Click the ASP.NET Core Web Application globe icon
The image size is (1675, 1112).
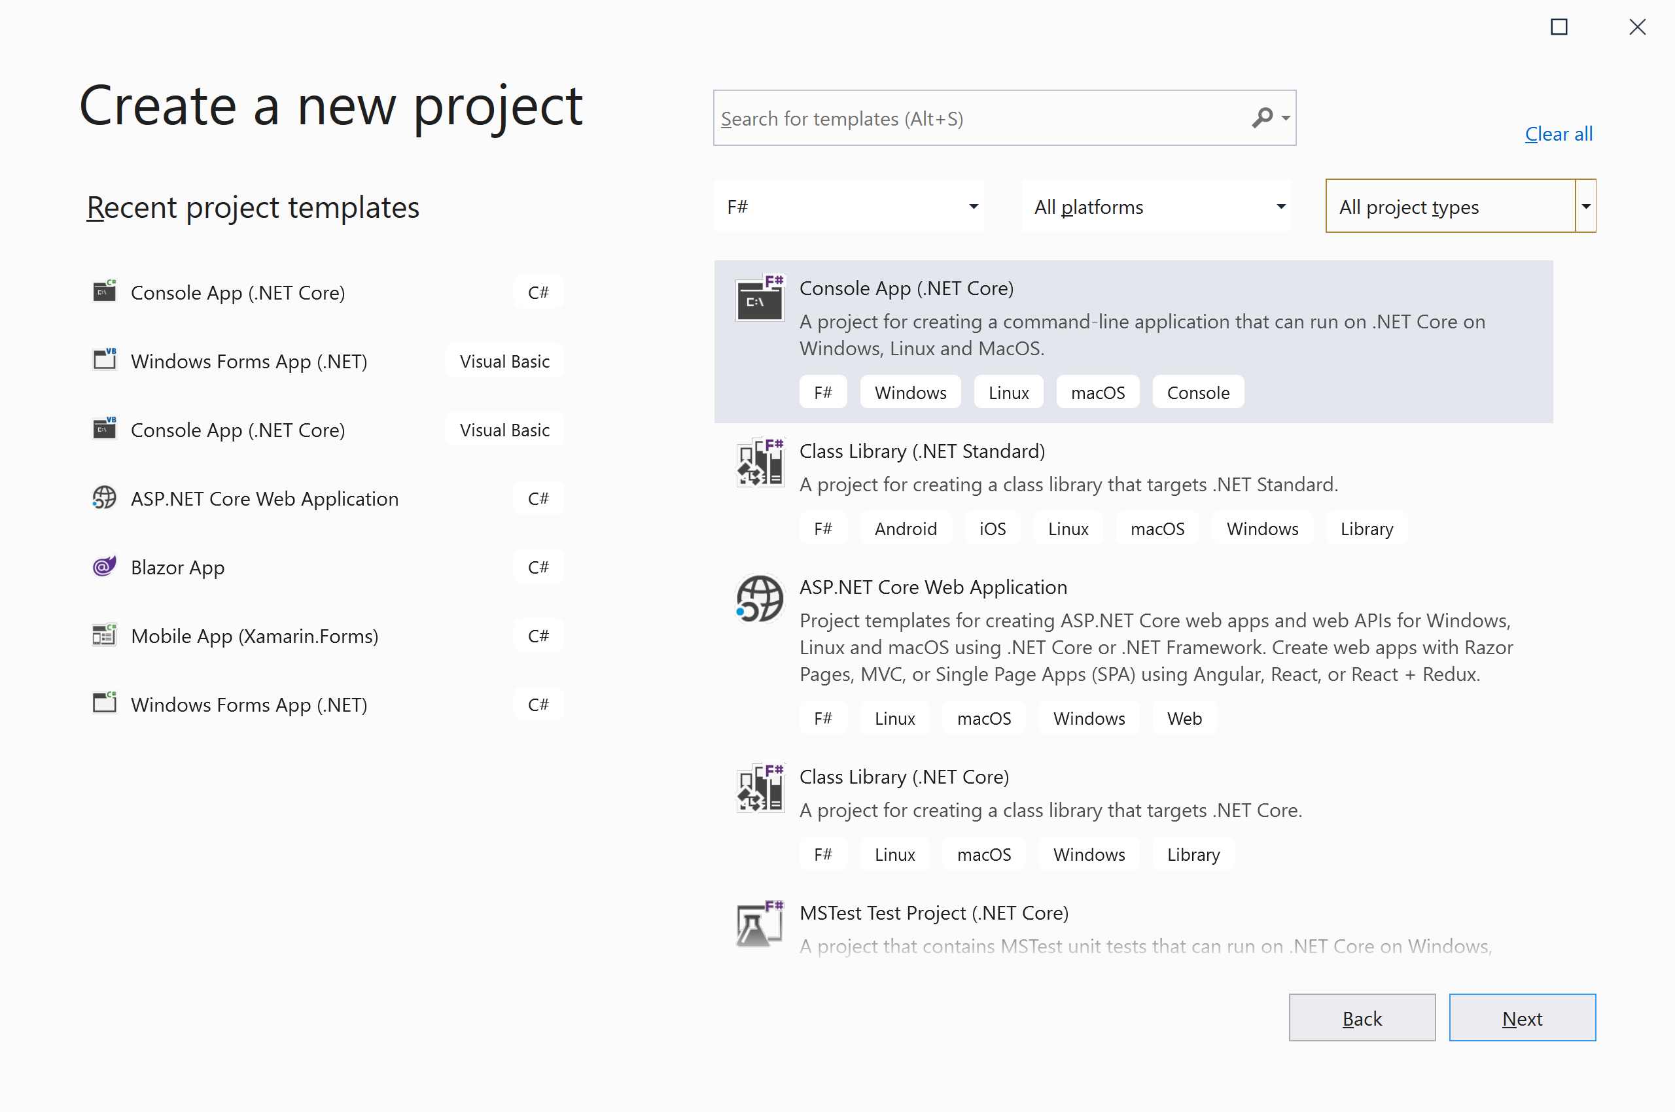click(759, 599)
